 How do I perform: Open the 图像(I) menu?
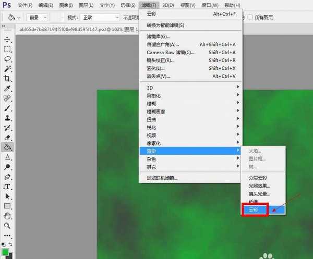66,5
